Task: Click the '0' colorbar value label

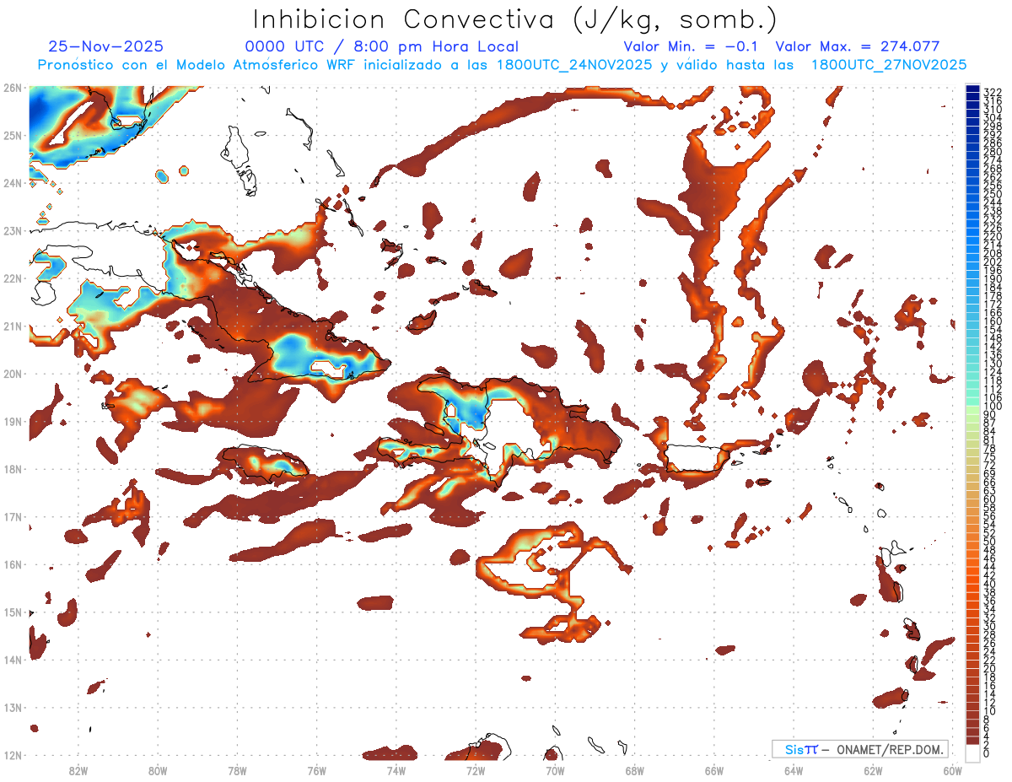Action: click(x=988, y=753)
